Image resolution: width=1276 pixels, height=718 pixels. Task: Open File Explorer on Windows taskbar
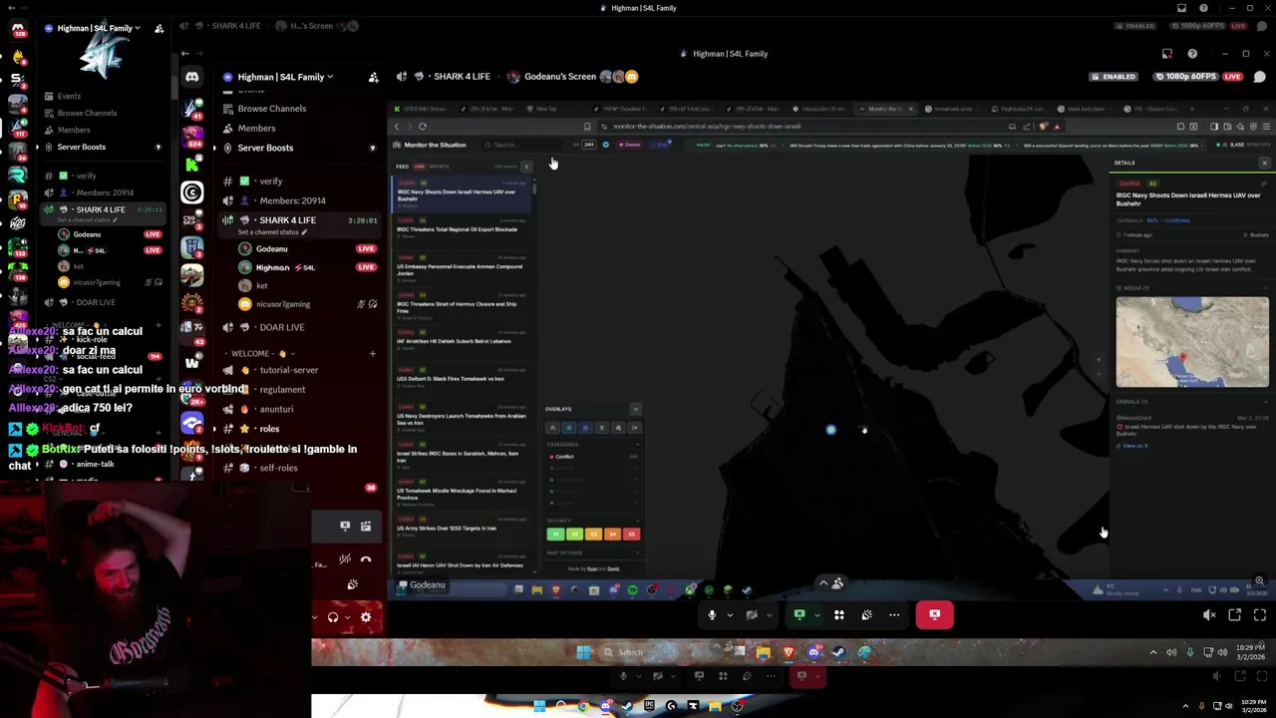[x=763, y=652]
